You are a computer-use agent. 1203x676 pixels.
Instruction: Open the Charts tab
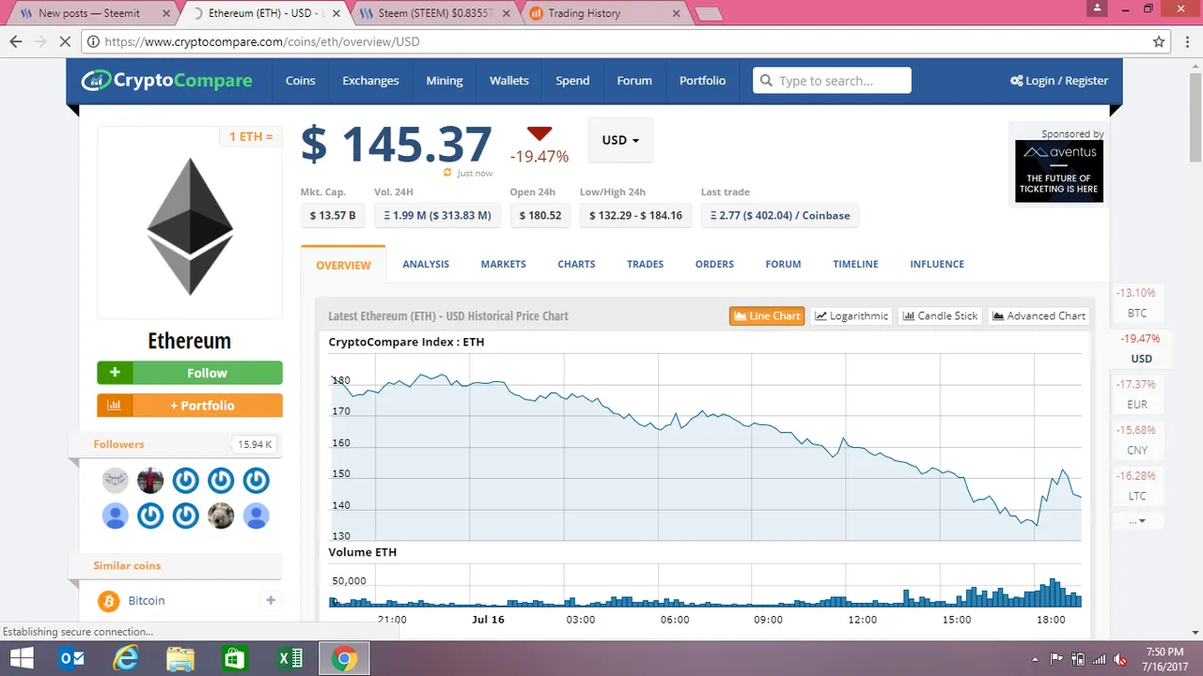coord(576,264)
